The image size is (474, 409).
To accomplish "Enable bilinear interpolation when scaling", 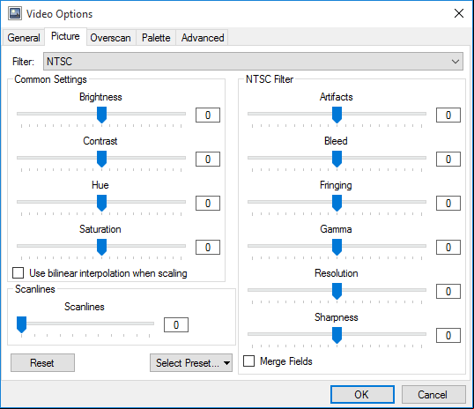I will [19, 272].
